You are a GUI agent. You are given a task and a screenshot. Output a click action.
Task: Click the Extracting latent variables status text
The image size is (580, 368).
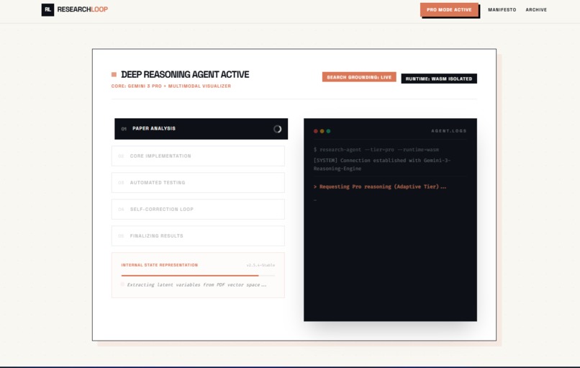click(196, 284)
